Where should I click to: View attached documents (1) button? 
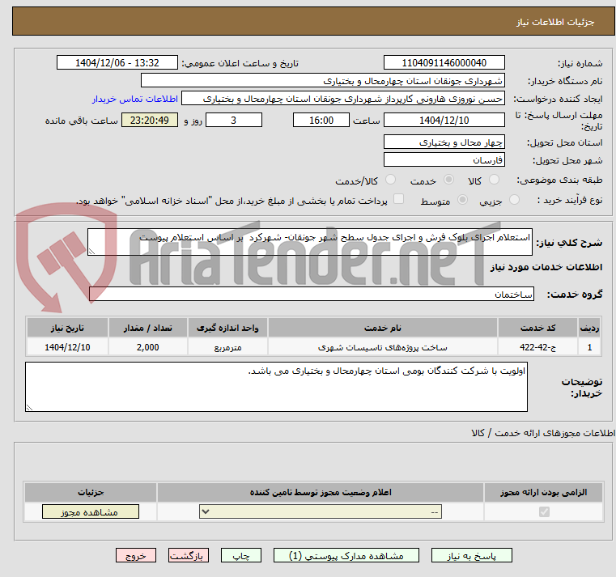346,555
